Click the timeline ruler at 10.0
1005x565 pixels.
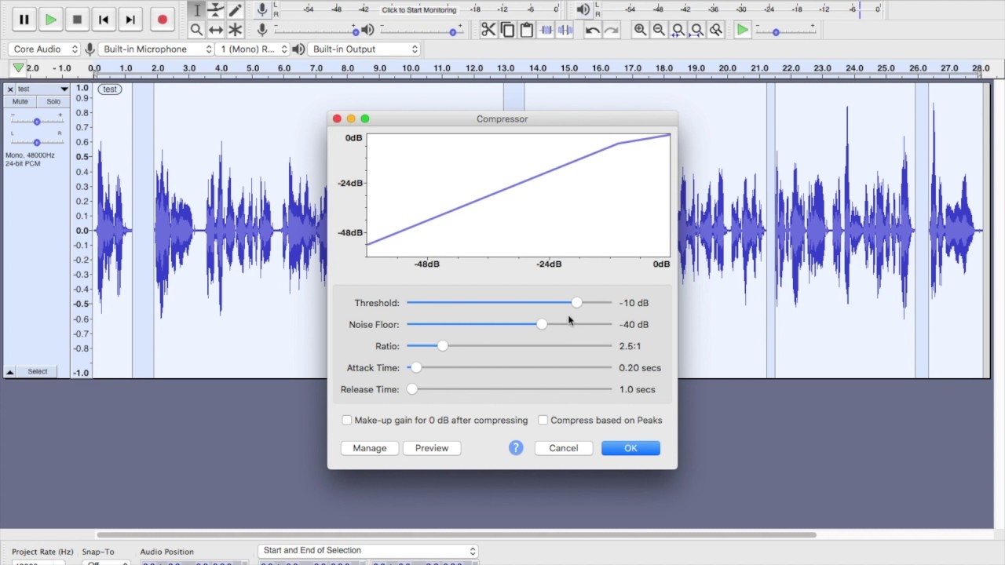(x=411, y=68)
